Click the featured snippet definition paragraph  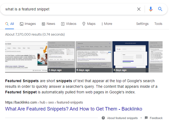(x=81, y=86)
